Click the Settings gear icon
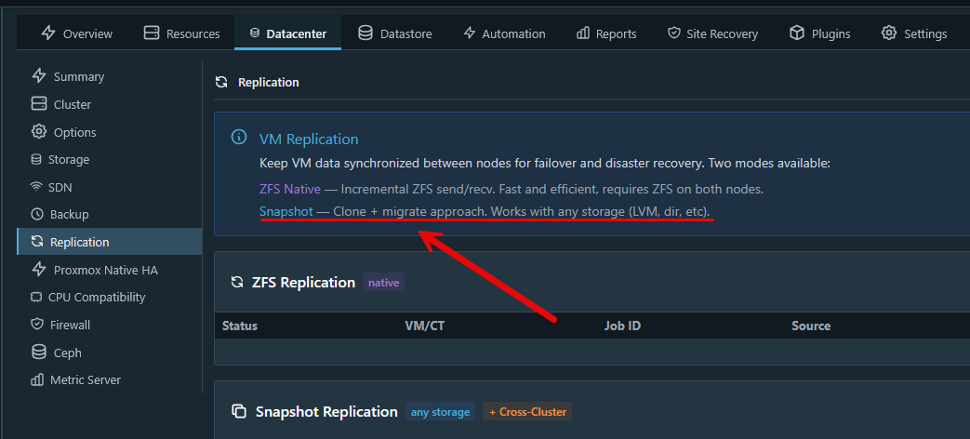The image size is (970, 439). click(889, 33)
